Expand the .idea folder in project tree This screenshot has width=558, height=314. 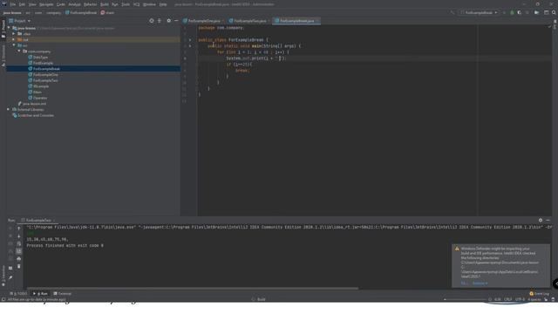point(14,34)
